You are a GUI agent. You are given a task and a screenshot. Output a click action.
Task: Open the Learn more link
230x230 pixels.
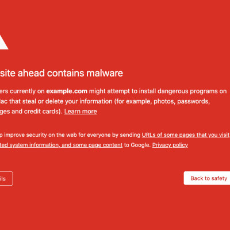[80, 112]
